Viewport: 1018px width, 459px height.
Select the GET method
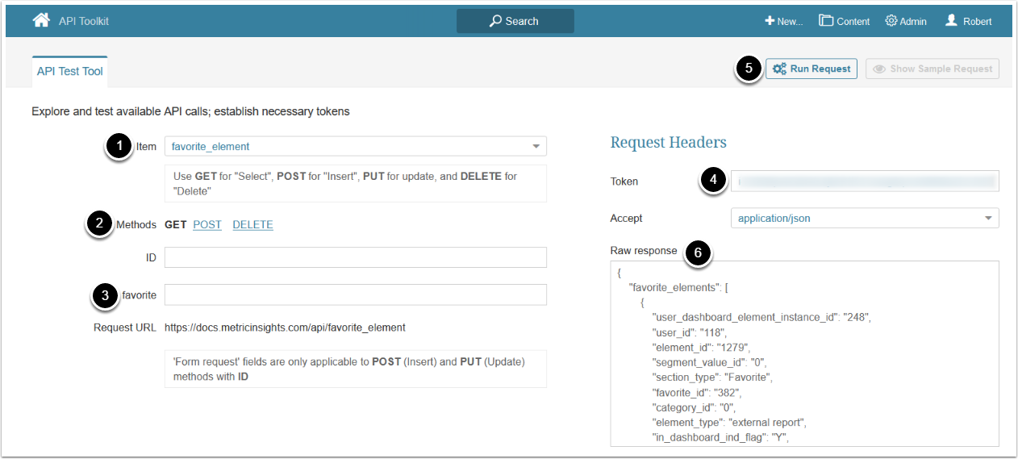click(x=176, y=225)
